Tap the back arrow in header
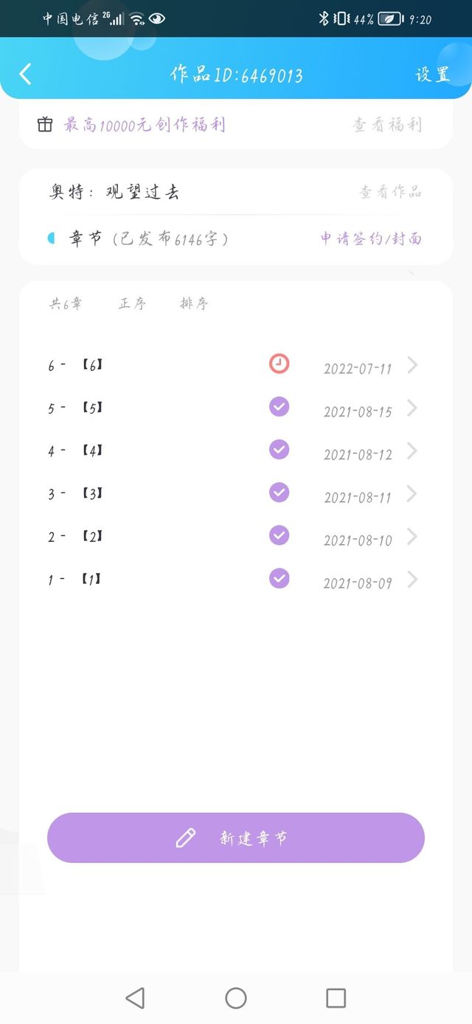The image size is (472, 1024). (26, 74)
